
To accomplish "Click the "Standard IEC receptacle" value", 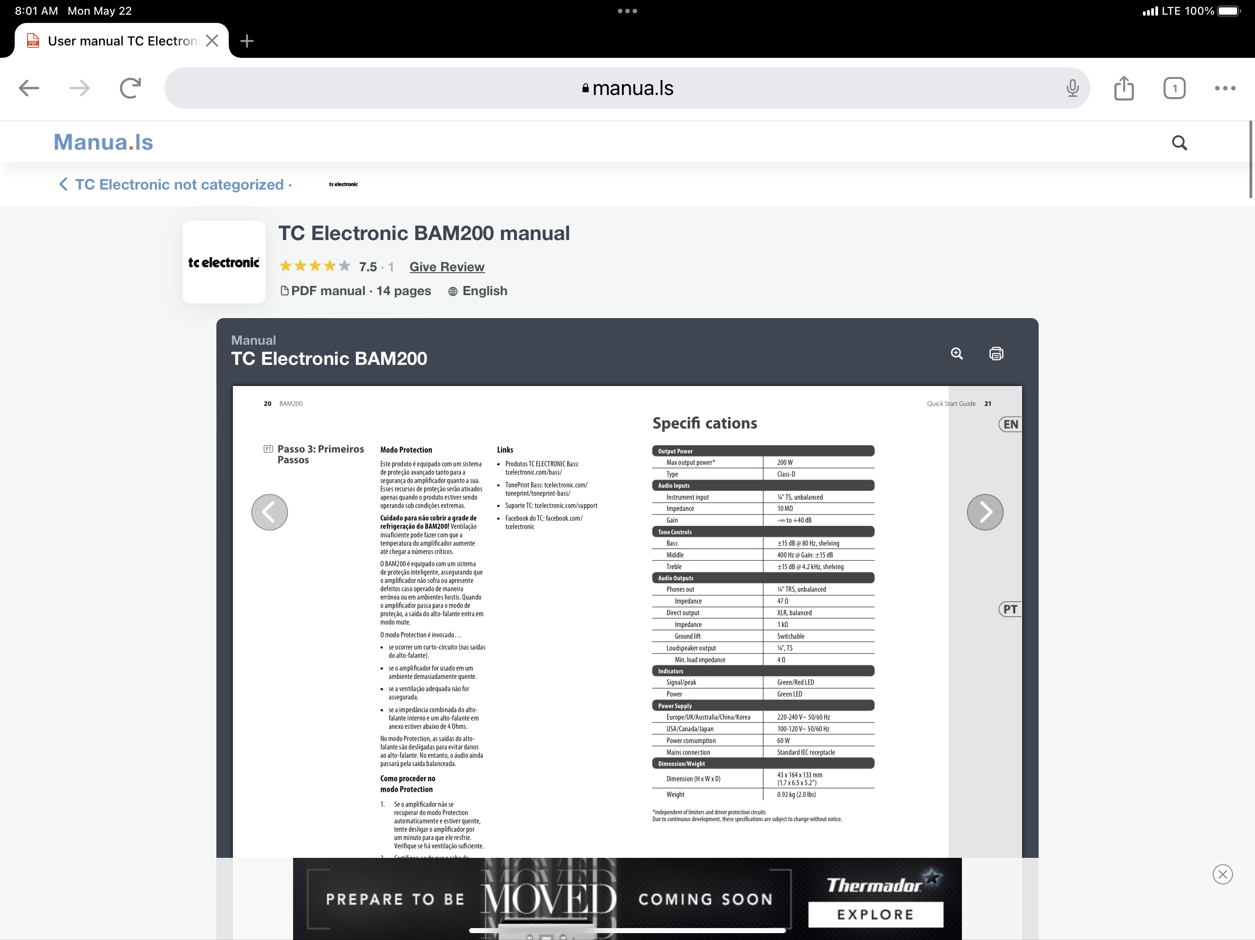I will click(806, 752).
